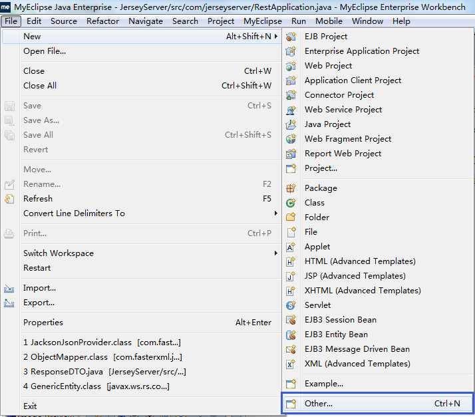Open the Edit menu

[x=34, y=21]
